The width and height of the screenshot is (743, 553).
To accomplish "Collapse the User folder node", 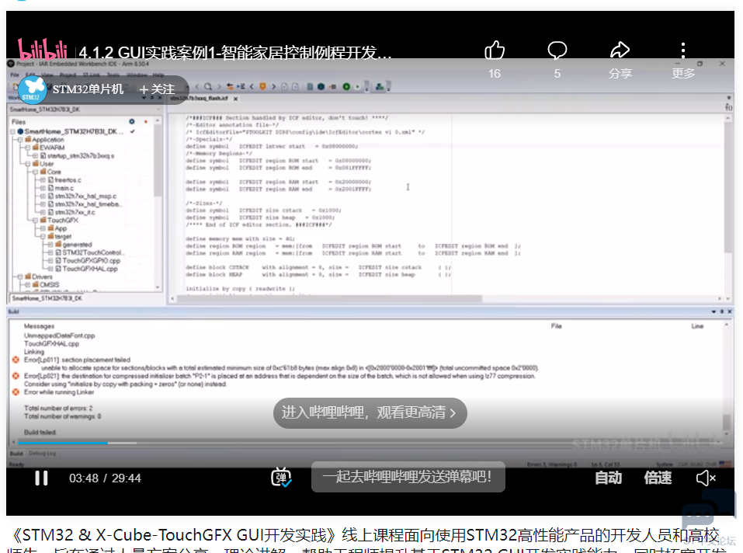I will point(27,164).
